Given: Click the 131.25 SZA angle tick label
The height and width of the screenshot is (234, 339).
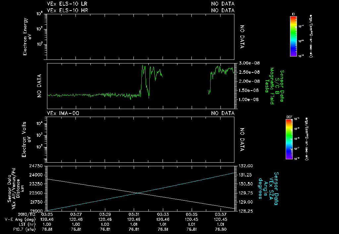Looking at the screenshot, I should point(246,175).
